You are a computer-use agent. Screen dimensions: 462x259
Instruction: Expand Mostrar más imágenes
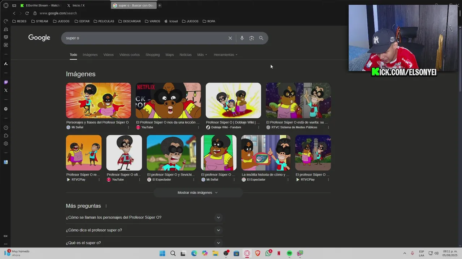[x=198, y=193]
